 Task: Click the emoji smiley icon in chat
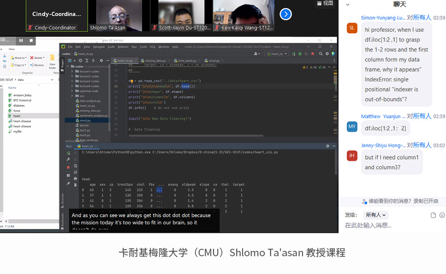442,215
